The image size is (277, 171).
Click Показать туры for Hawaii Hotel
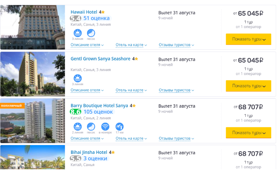(x=249, y=39)
